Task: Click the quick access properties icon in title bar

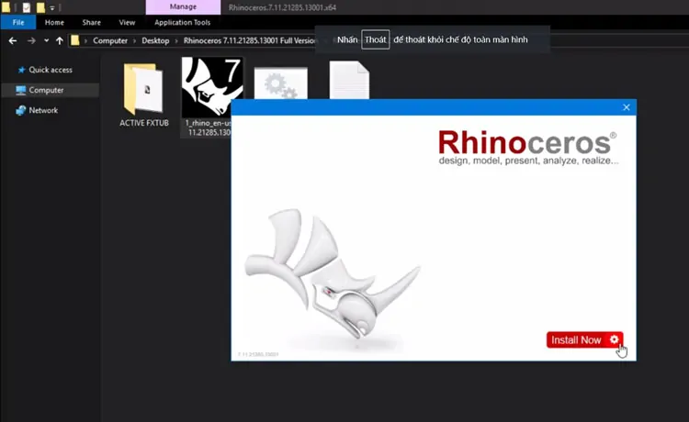Action: click(x=27, y=7)
